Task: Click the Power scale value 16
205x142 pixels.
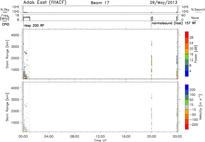Action: click(191, 54)
